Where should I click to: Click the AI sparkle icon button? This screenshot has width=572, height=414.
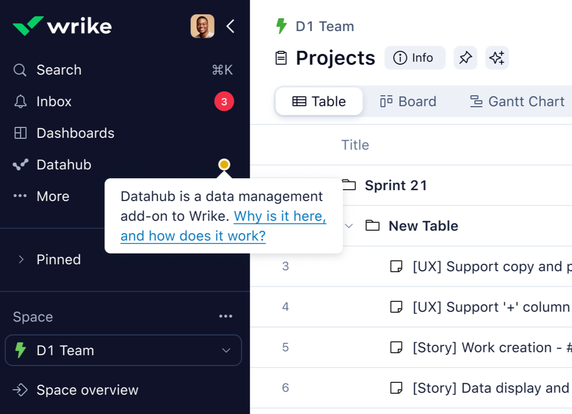(497, 58)
